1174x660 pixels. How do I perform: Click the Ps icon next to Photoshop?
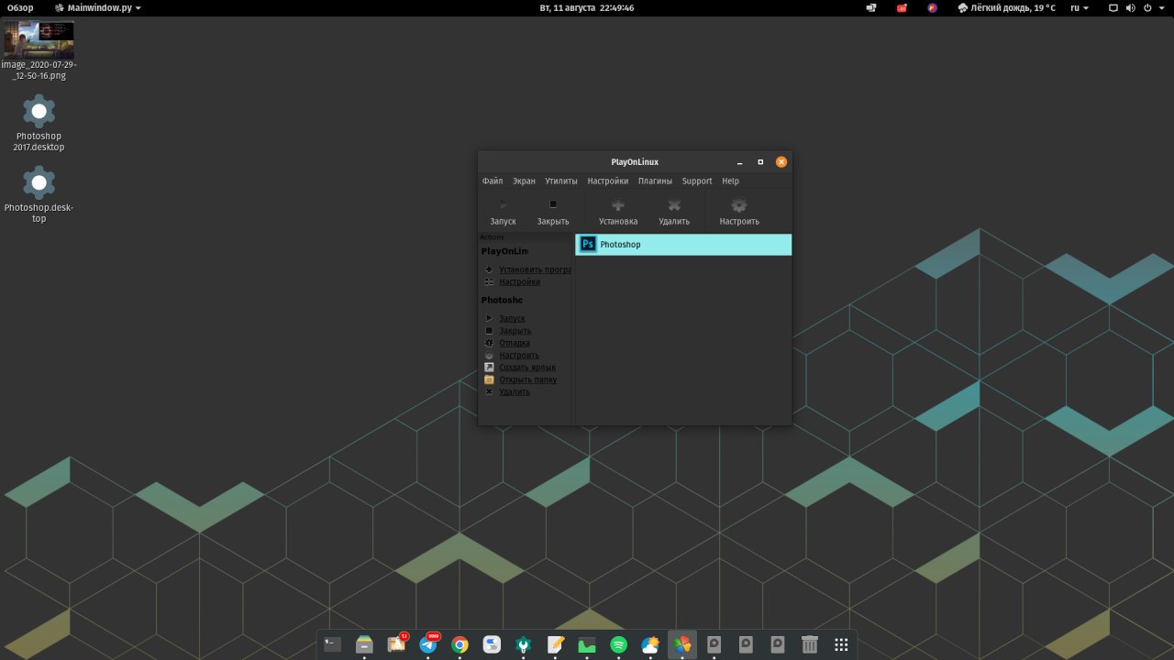[589, 245]
